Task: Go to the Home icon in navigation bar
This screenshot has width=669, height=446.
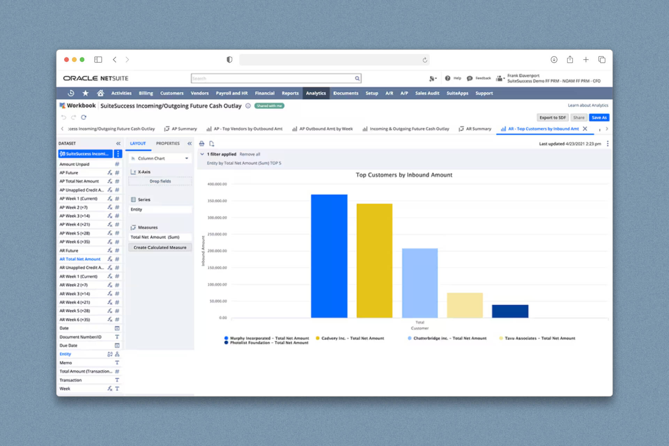Action: [100, 93]
